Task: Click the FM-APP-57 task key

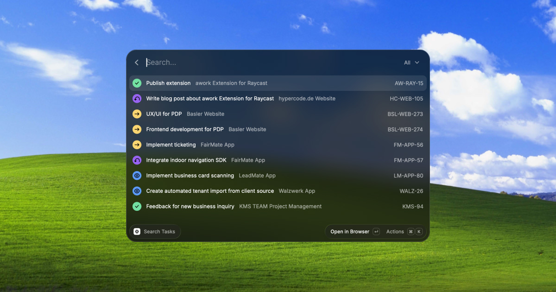Action: coord(408,160)
